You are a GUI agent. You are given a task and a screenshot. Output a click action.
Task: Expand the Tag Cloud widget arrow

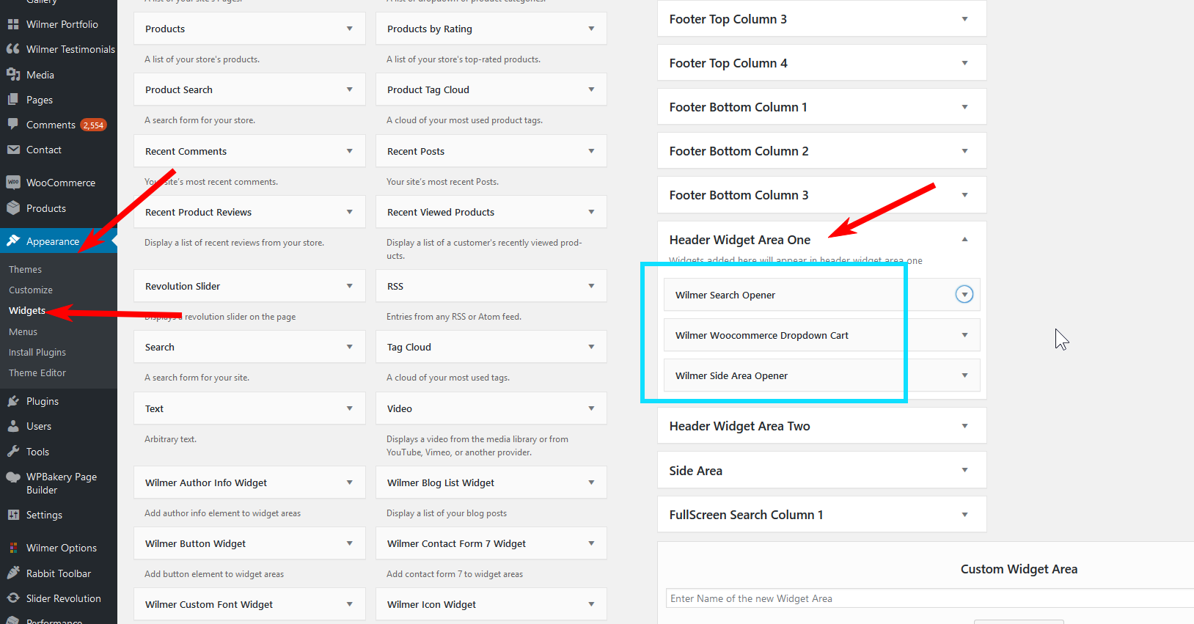tap(592, 347)
